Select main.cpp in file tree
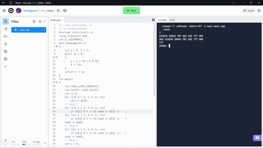 (29, 30)
